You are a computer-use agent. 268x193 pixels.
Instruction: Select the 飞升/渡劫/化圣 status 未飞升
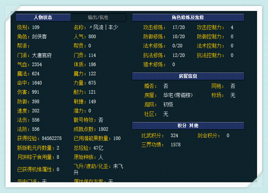[x=99, y=169]
